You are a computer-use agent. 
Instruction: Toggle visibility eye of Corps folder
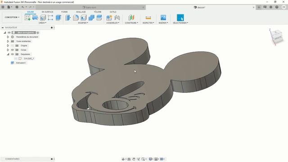coord(13,50)
